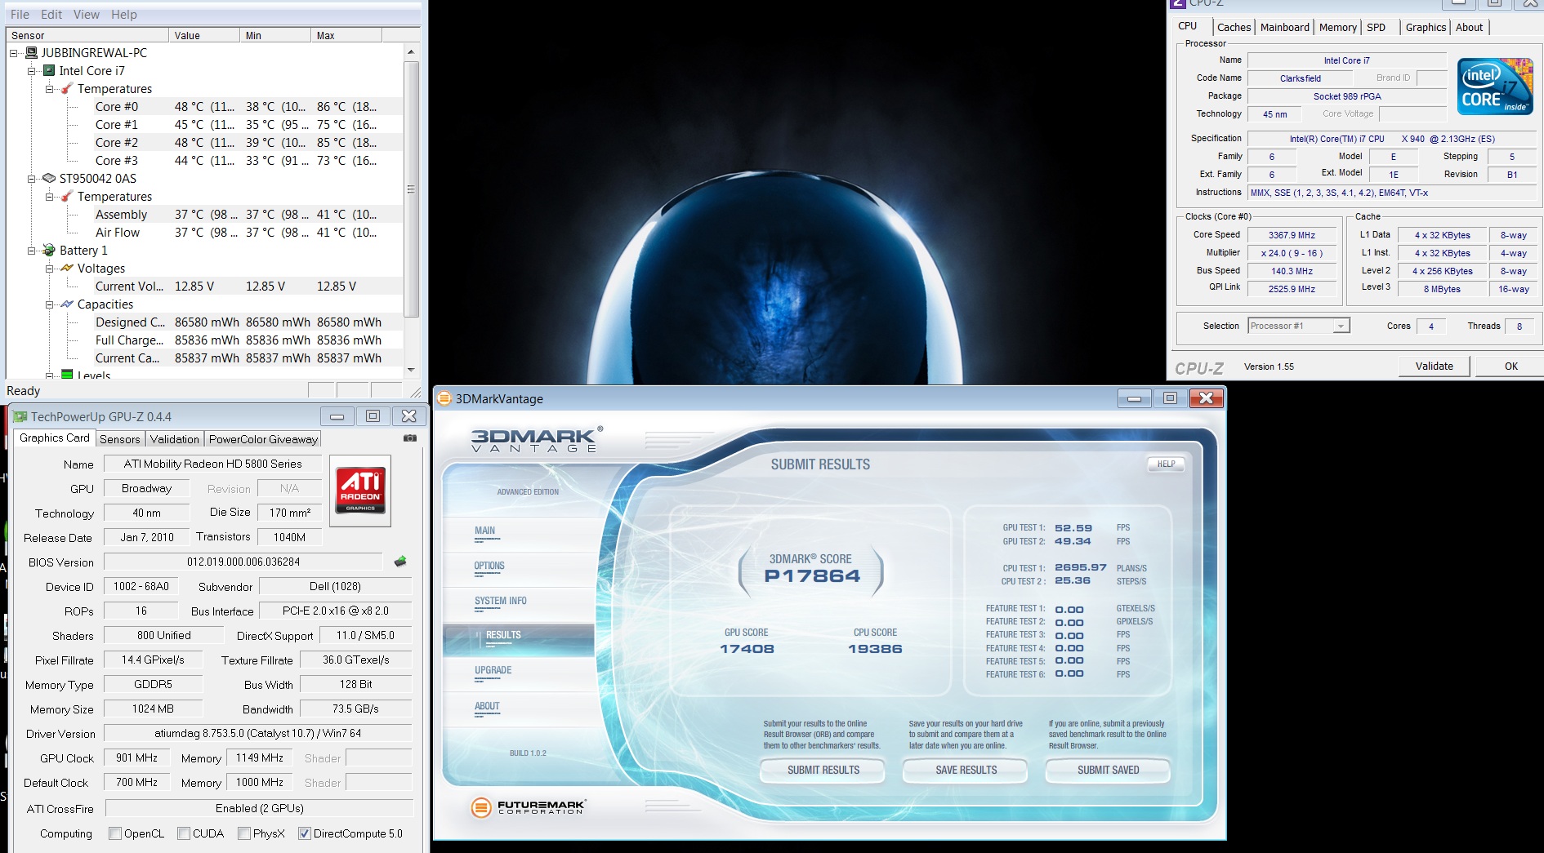Click the SAVE RESULTS button in 3DMark
Screen dimensions: 1544x853
(x=966, y=770)
